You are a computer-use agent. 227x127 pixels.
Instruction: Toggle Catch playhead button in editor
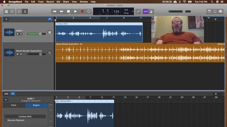point(13,94)
